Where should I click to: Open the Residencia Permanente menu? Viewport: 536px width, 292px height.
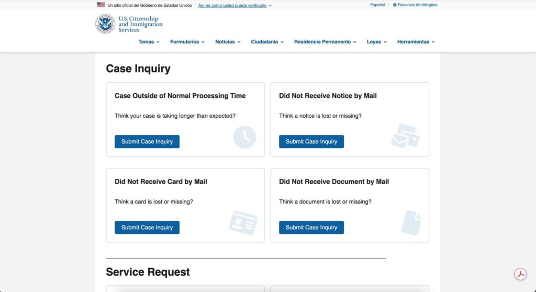325,42
